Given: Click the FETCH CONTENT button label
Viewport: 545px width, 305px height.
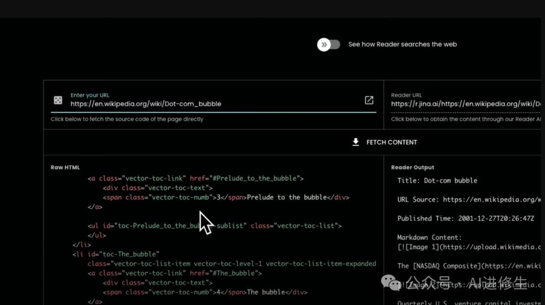Looking at the screenshot, I should 392,143.
